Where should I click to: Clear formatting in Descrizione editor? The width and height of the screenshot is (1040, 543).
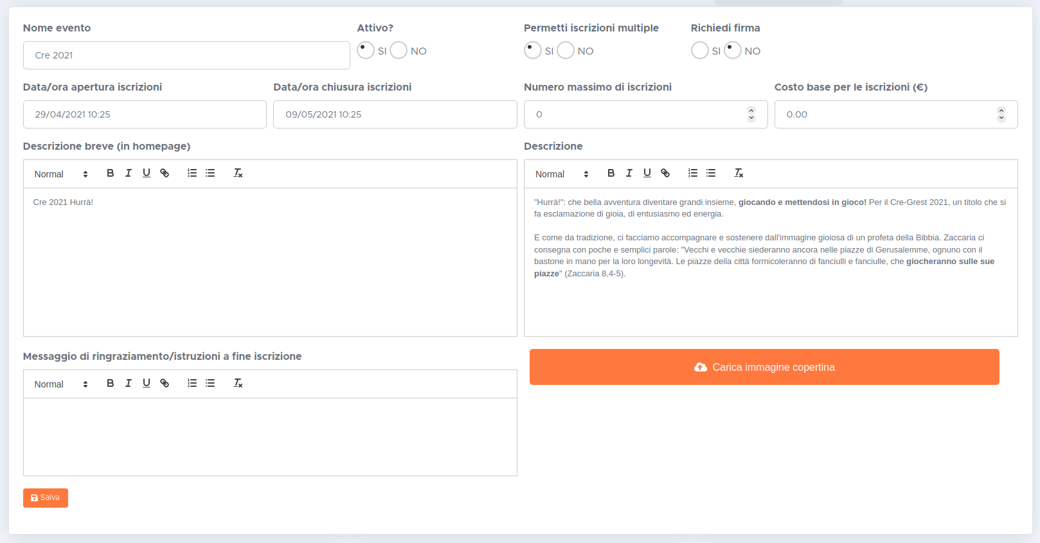[739, 173]
